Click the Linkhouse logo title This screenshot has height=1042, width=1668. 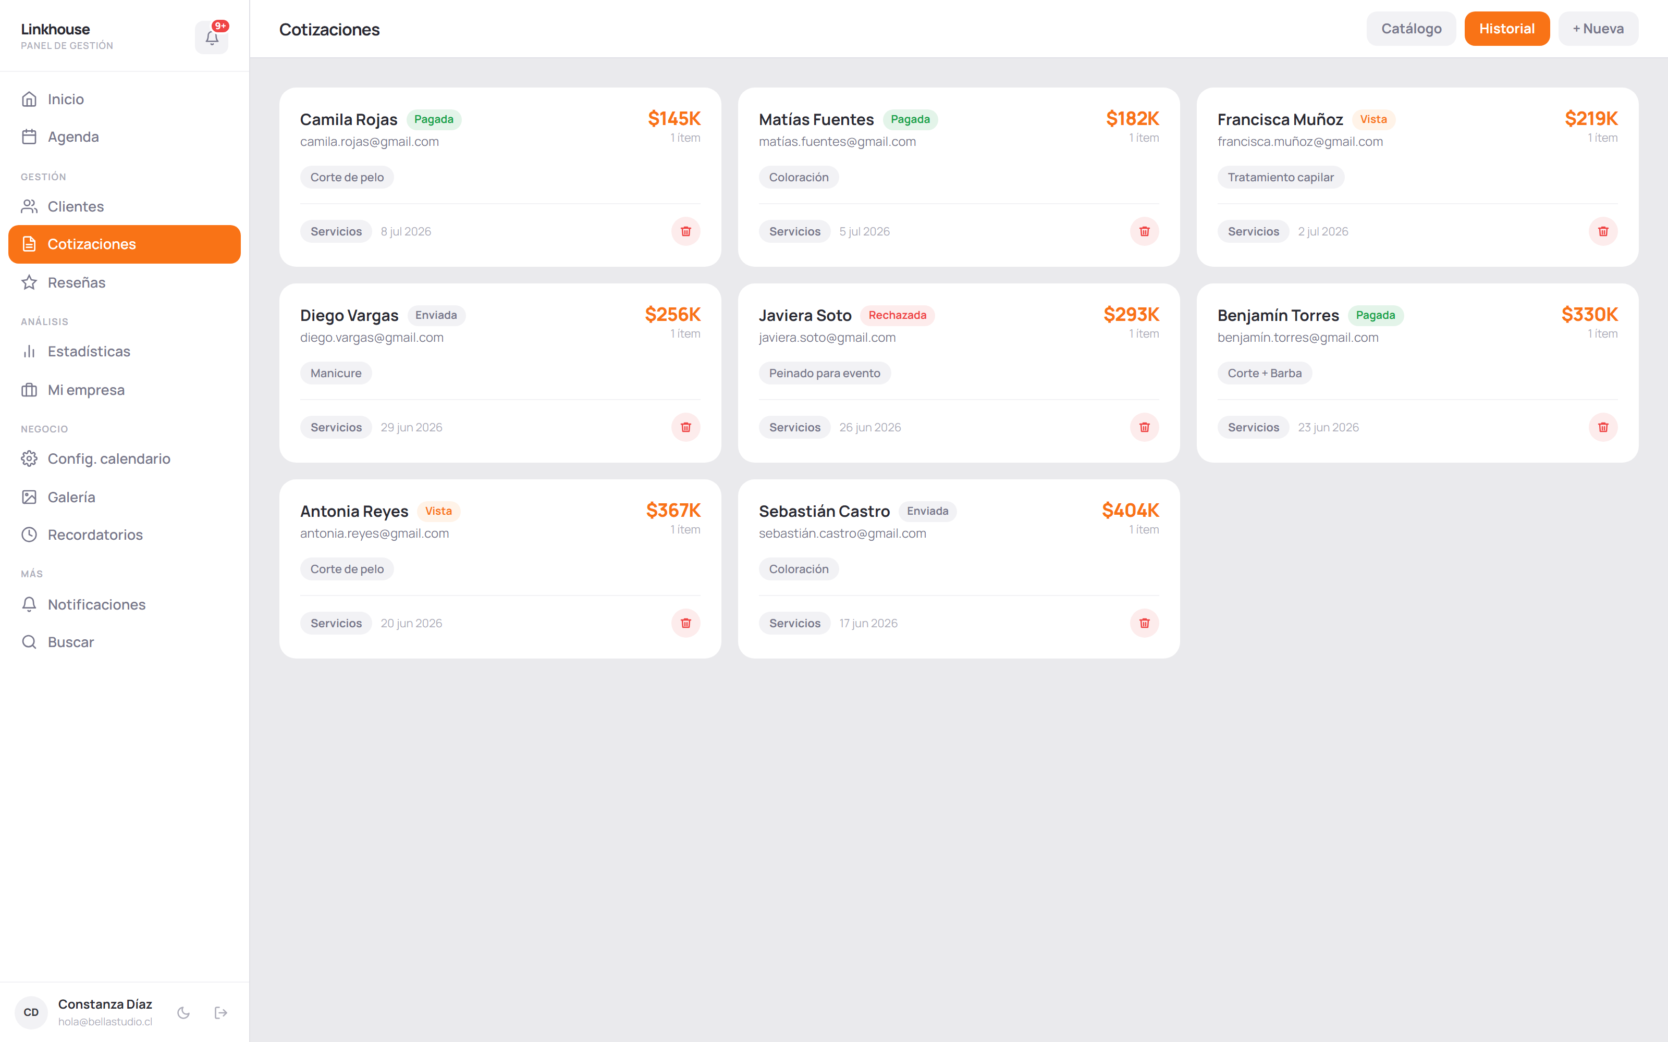(x=55, y=29)
